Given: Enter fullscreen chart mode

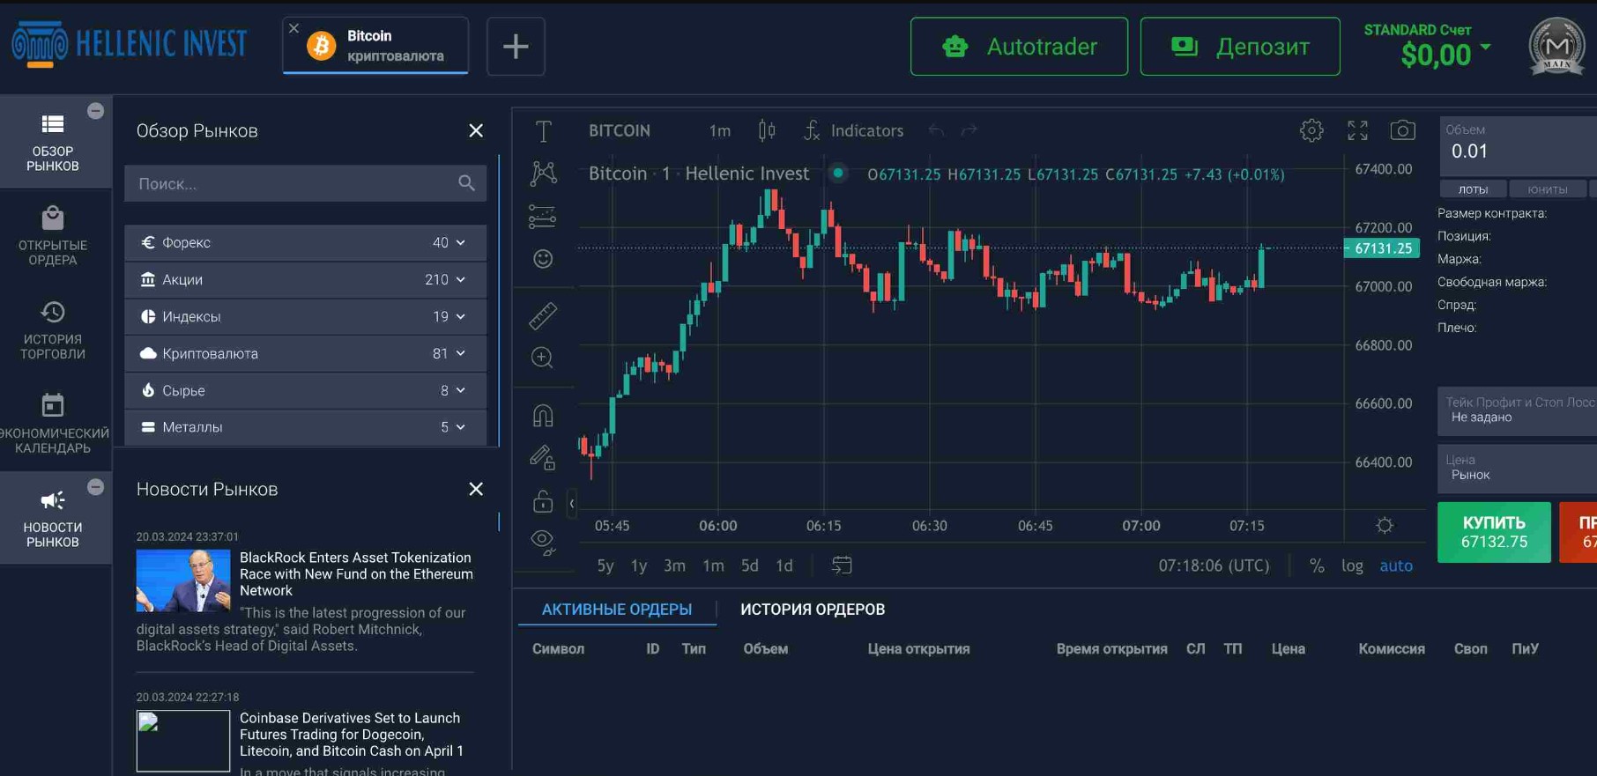Looking at the screenshot, I should point(1357,130).
